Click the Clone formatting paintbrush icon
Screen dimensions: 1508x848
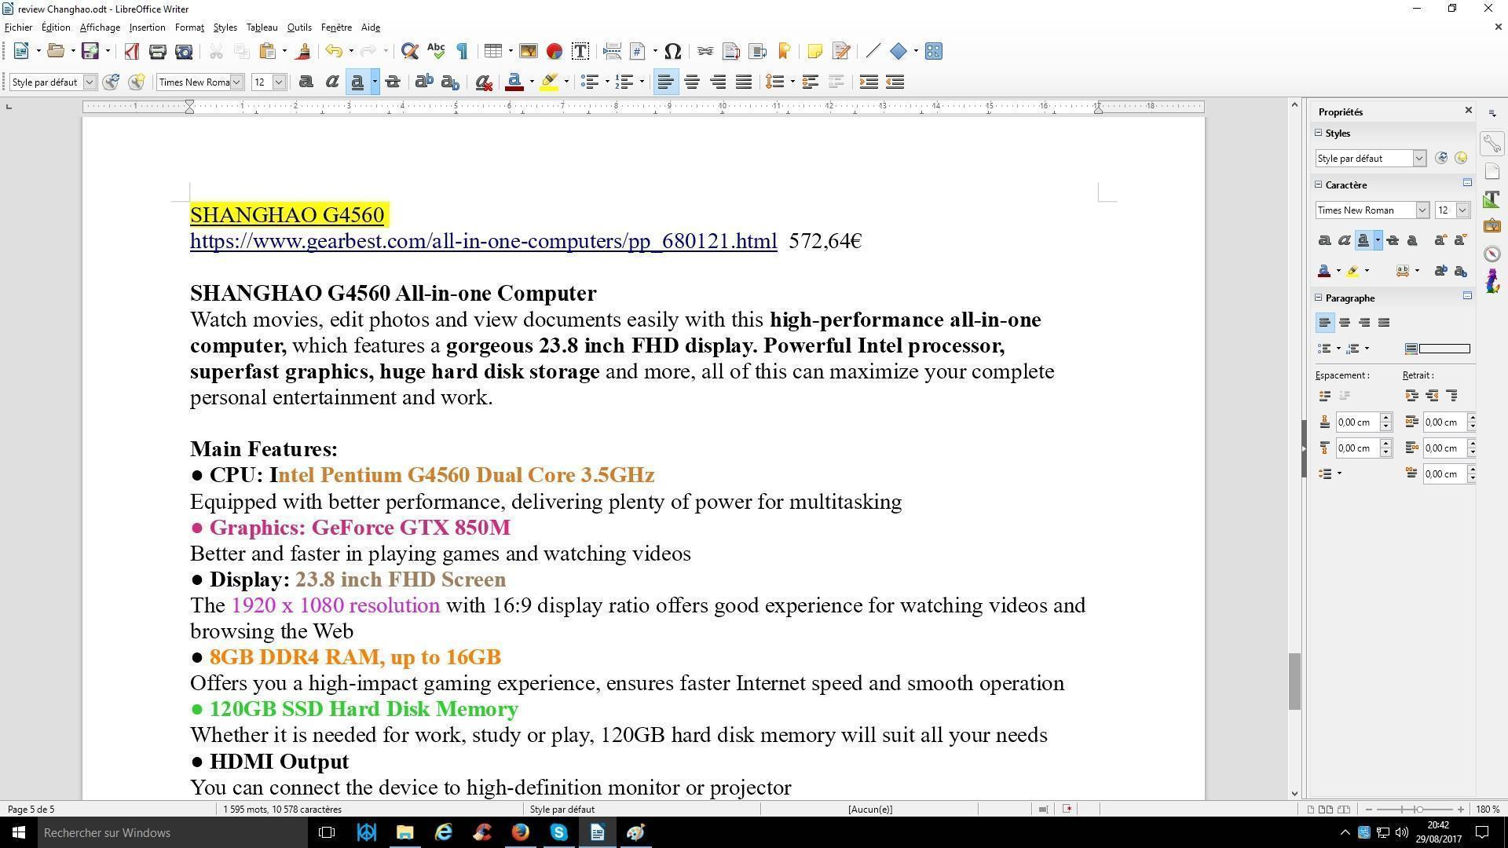303,52
